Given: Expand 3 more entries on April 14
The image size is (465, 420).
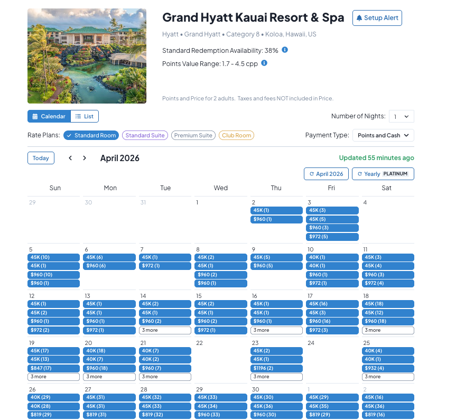Looking at the screenshot, I should point(165,330).
